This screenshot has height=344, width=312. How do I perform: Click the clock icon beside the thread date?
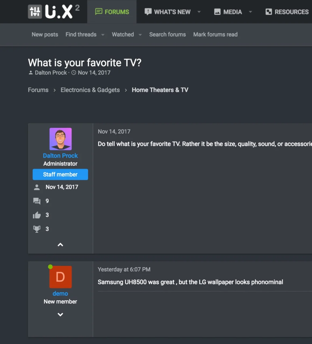74,73
